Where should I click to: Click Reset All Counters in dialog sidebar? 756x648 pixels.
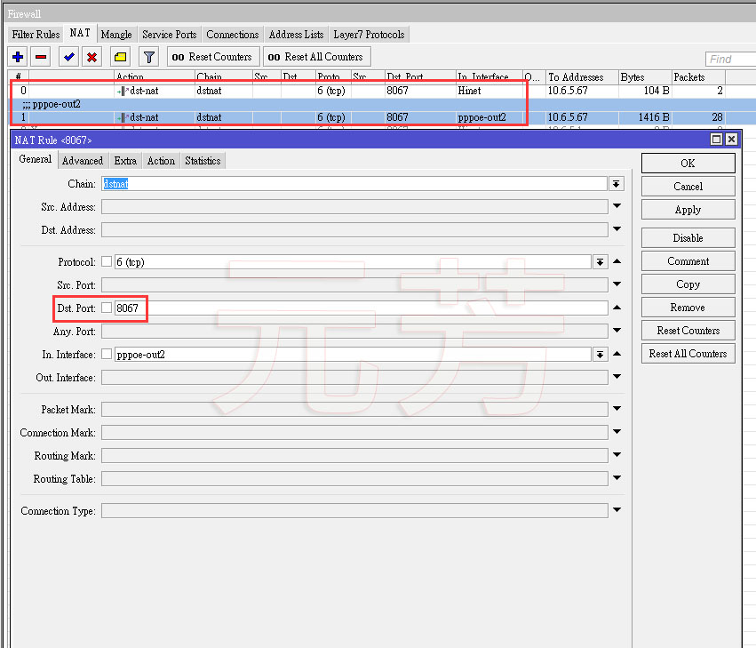coord(688,354)
